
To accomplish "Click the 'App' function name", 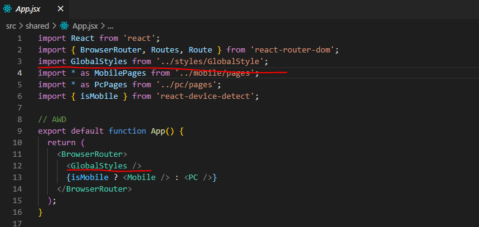I will [158, 131].
